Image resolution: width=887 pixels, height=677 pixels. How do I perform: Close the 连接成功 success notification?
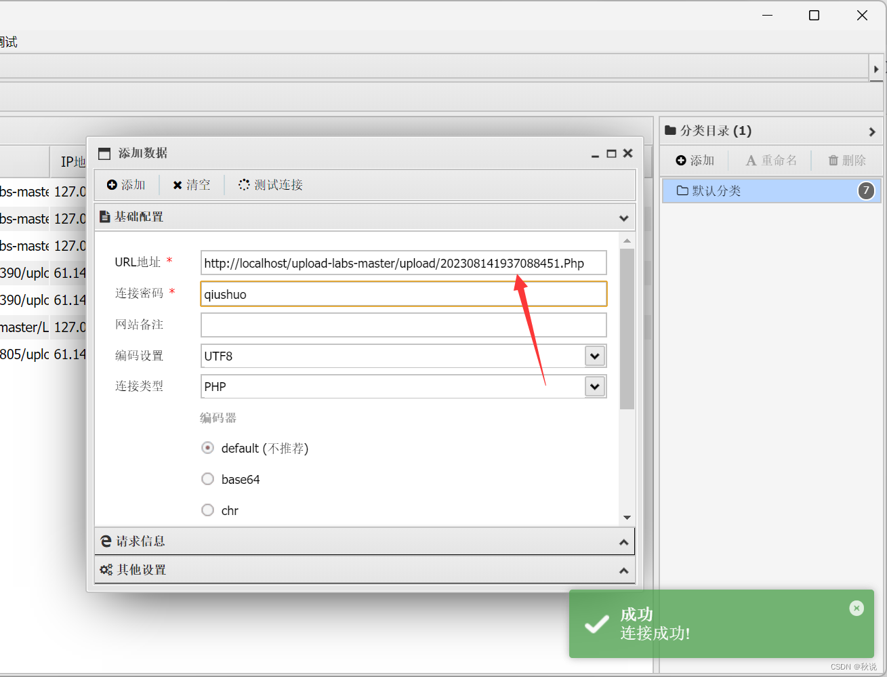click(x=857, y=609)
